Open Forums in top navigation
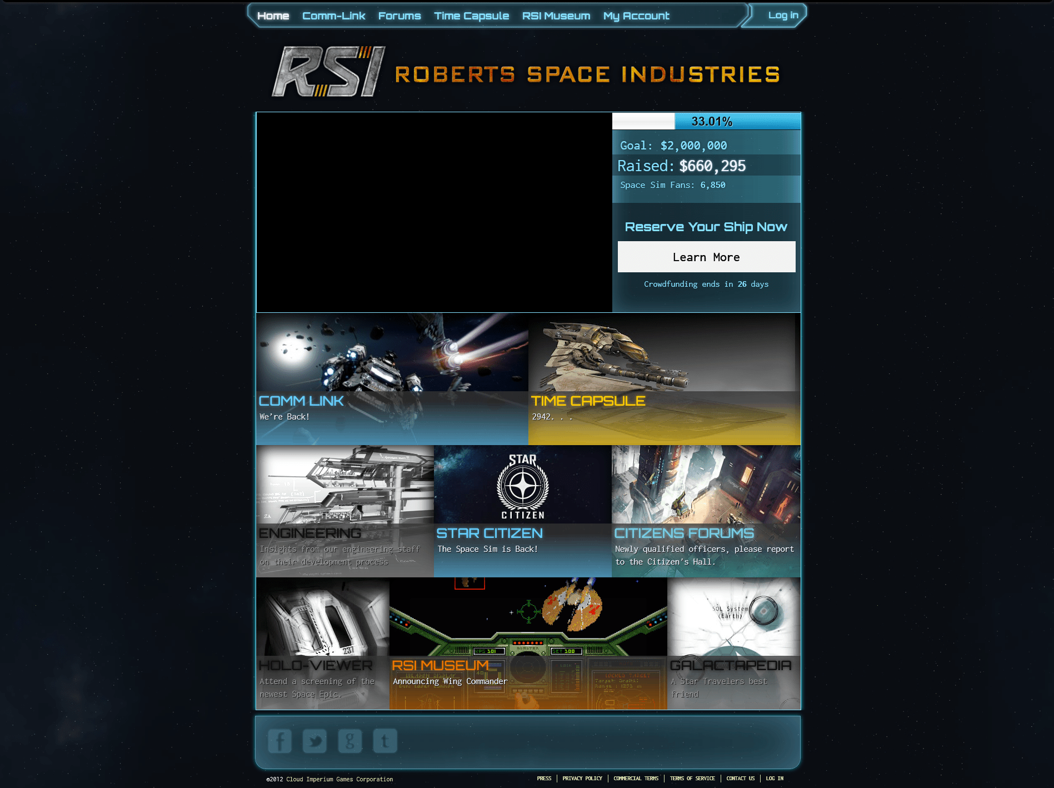 pos(399,16)
